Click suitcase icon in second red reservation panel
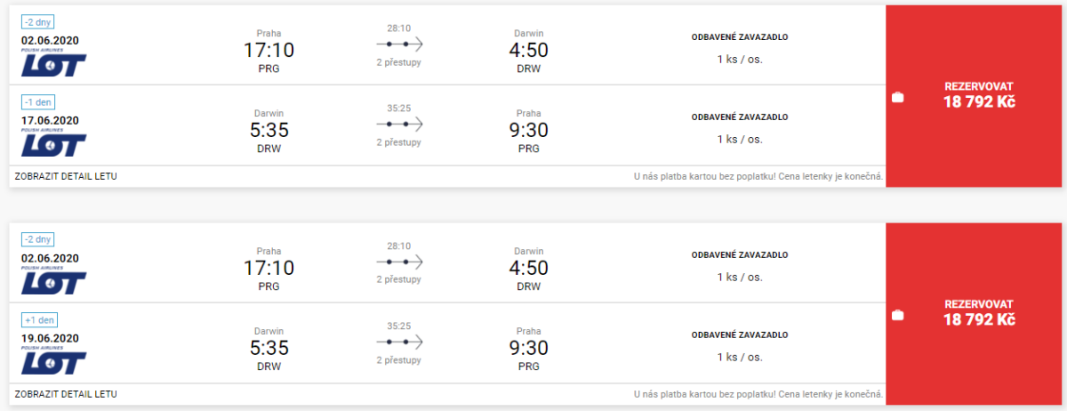The width and height of the screenshot is (1067, 411). tap(897, 315)
